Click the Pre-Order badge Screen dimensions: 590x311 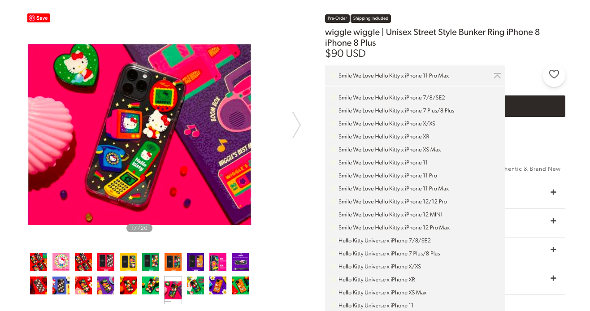pos(337,18)
